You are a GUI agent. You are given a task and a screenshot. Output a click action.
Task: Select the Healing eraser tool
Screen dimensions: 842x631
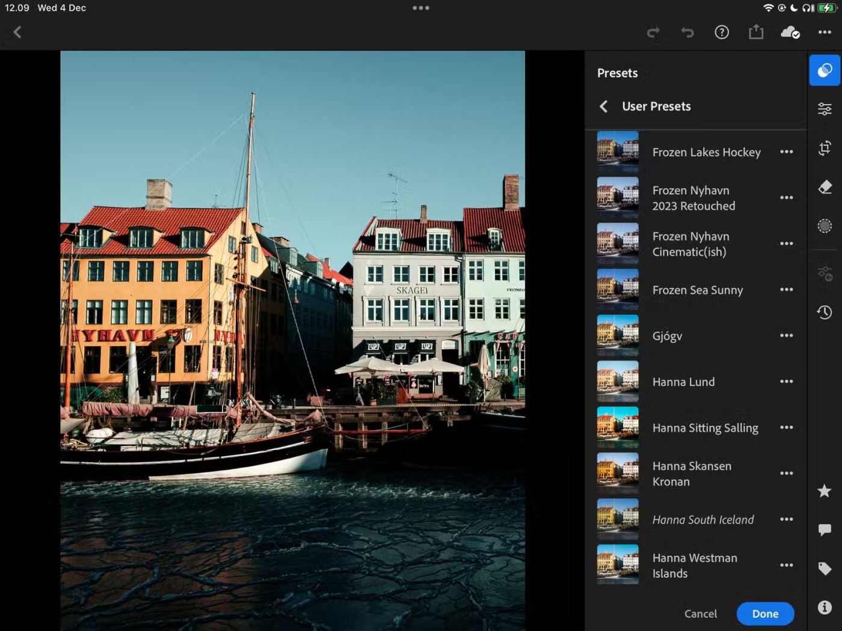point(825,187)
